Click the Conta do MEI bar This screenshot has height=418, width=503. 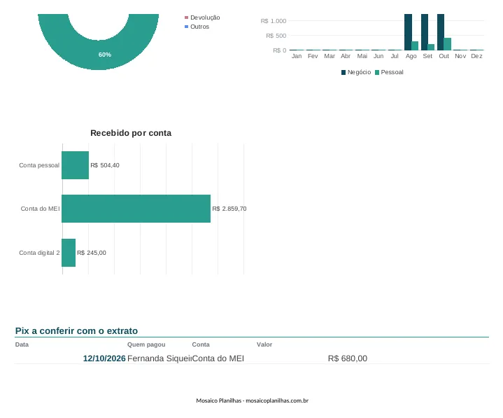coord(136,209)
